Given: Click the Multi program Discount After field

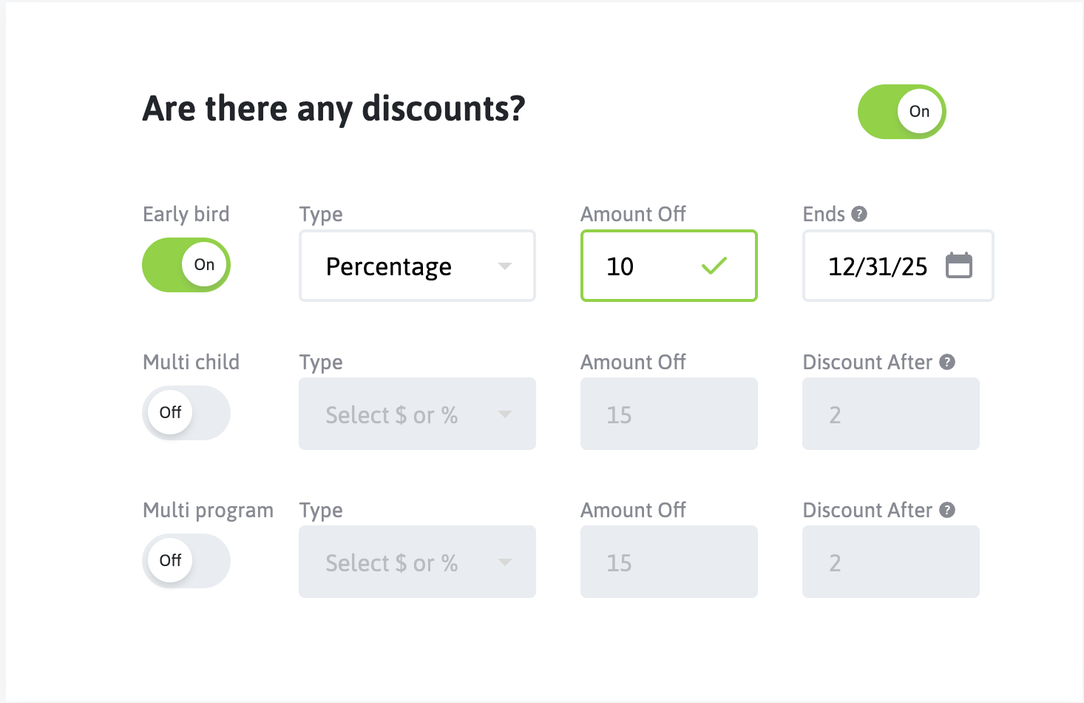Looking at the screenshot, I should tap(890, 562).
